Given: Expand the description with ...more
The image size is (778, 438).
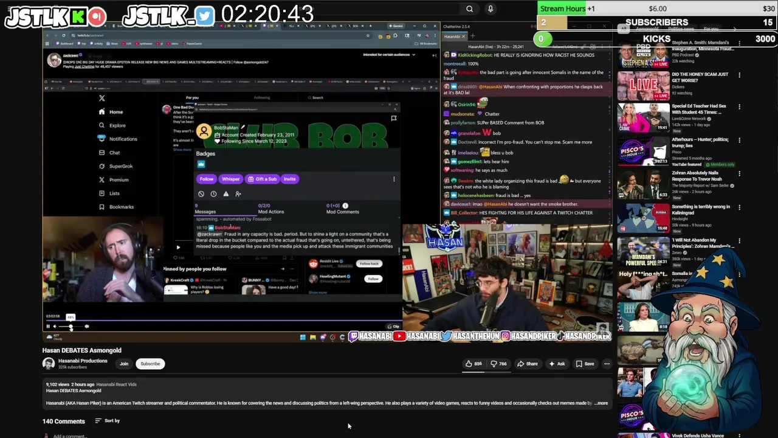Looking at the screenshot, I should click(601, 403).
